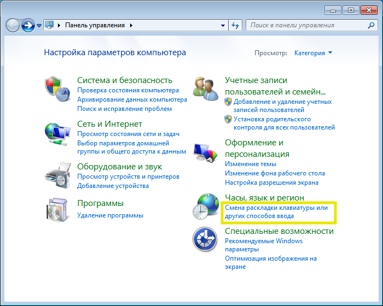Open the Изменение темы link
Screen dimensions: 383x306
pyautogui.click(x=251, y=164)
